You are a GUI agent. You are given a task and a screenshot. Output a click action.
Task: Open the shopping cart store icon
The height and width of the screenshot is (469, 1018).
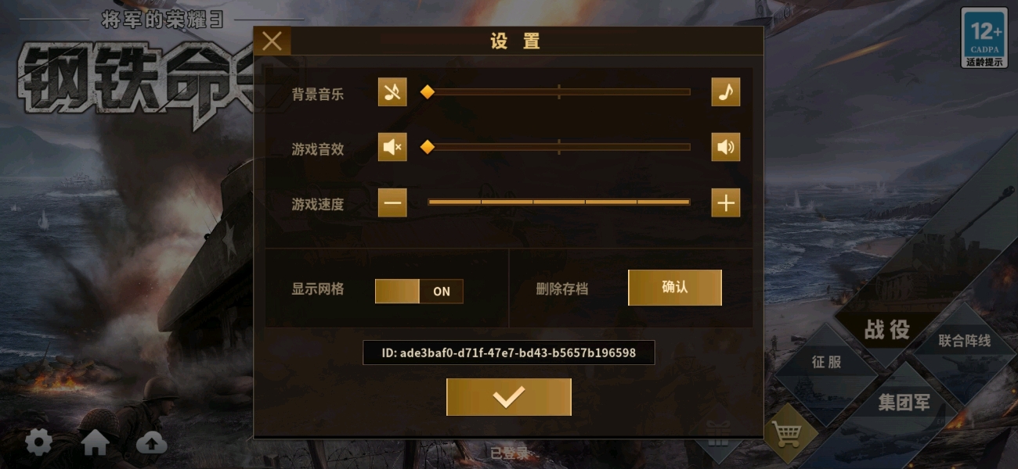tap(787, 434)
